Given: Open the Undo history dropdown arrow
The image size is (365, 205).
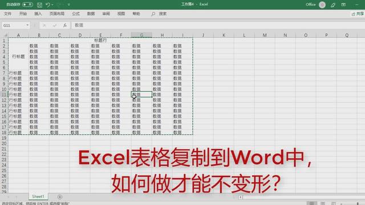Looking at the screenshot, I should pos(52,5).
